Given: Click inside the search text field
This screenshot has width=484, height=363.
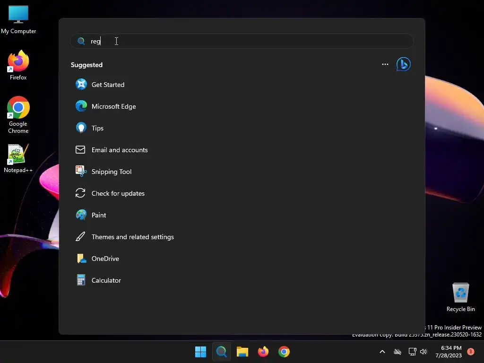Looking at the screenshot, I should tap(242, 41).
